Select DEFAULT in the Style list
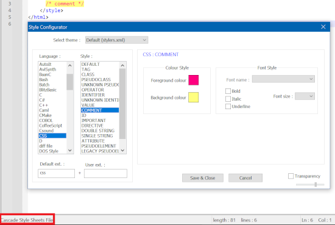 [100, 65]
